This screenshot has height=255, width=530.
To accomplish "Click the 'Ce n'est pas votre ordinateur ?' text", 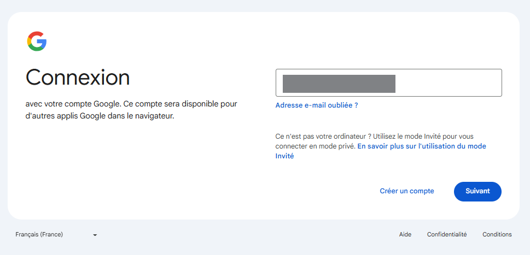I will 323,137.
